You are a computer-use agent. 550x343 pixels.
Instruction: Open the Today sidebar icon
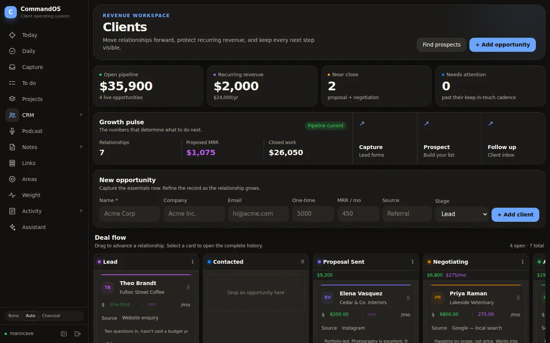[12, 35]
